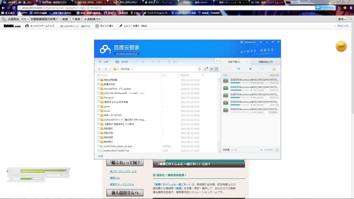
Task: Click the file list vertical scrollbar
Action: tap(219, 111)
